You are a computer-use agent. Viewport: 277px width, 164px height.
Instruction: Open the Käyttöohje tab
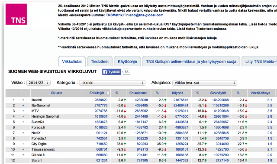pos(127,61)
